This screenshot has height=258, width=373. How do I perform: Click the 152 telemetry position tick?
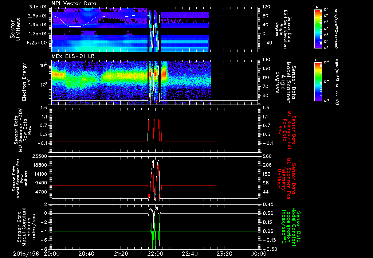tap(266, 174)
